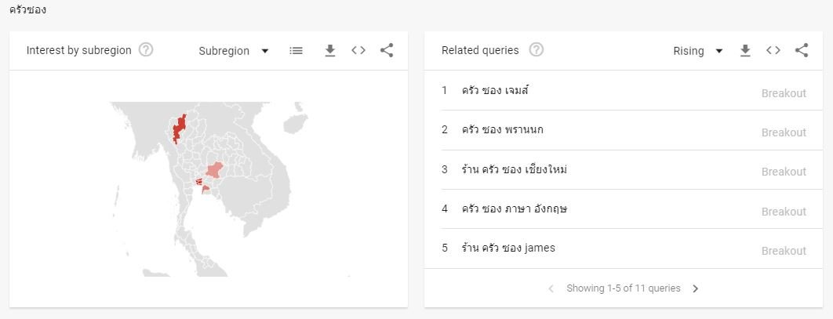This screenshot has height=319, width=833.
Task: Select query "ร้าน ครัว ชอง เชียงใหม่"
Action: pos(514,170)
